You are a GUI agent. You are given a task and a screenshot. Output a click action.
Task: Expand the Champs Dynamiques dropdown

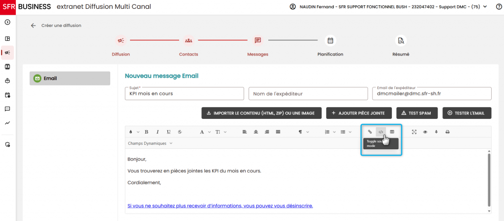[150, 143]
